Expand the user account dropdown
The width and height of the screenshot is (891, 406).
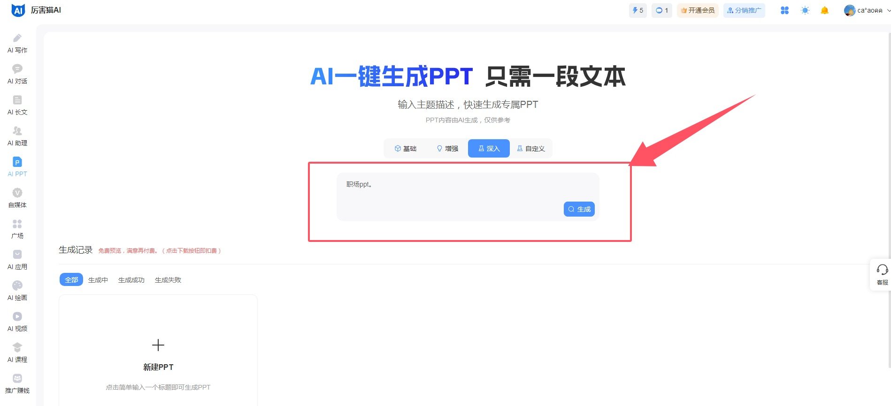(867, 10)
